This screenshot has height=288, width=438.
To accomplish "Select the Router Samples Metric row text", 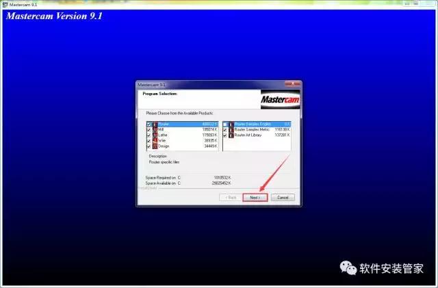I will [252, 129].
